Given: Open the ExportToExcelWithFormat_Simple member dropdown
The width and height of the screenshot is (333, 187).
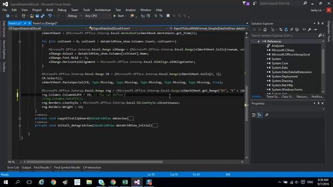Looking at the screenshot, I should [x=209, y=29].
